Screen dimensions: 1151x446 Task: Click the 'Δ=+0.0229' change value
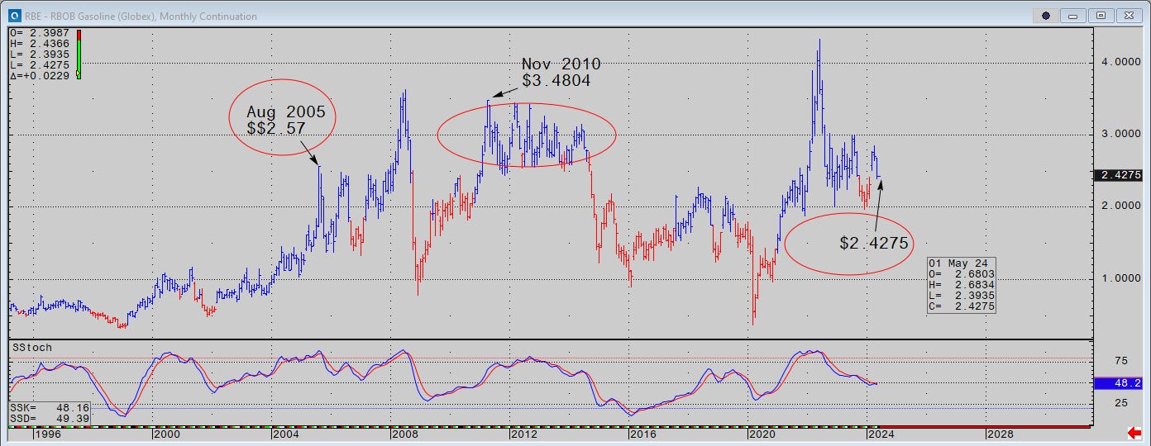[x=38, y=74]
